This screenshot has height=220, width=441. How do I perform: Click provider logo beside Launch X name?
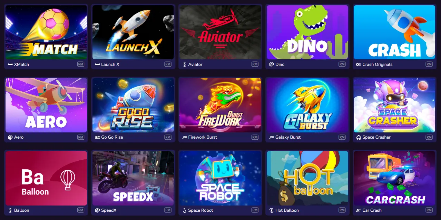coord(97,64)
